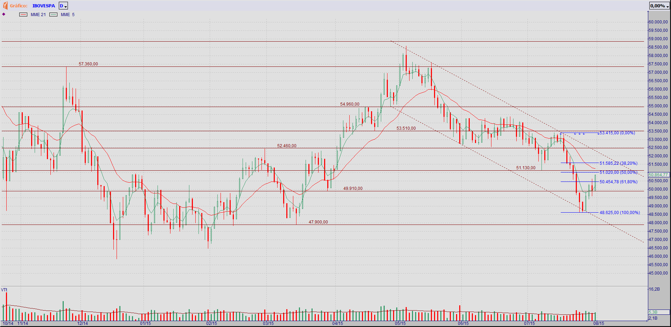Click the 05/15 date on time axis
671x327 pixels.
click(400, 324)
